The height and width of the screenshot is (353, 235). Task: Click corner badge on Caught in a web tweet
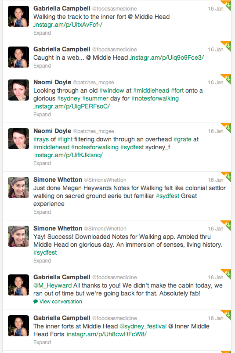[x=227, y=46]
